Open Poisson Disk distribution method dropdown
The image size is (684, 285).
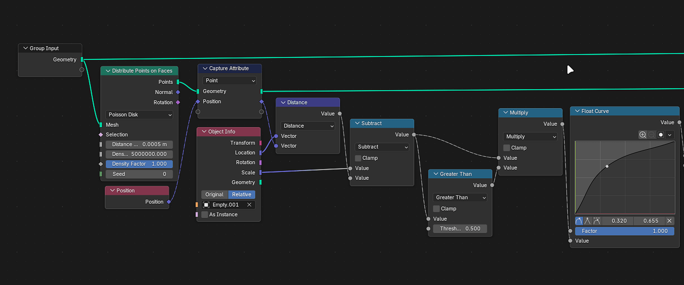tap(139, 115)
